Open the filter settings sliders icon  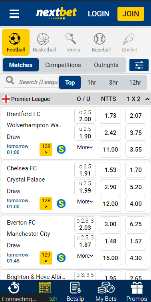[139, 65]
